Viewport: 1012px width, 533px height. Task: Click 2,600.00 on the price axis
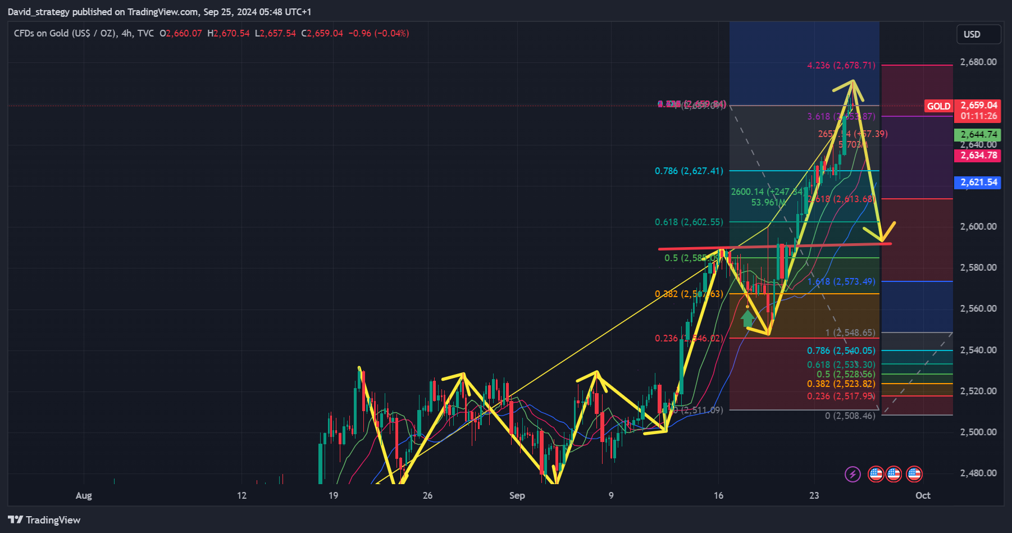[979, 226]
